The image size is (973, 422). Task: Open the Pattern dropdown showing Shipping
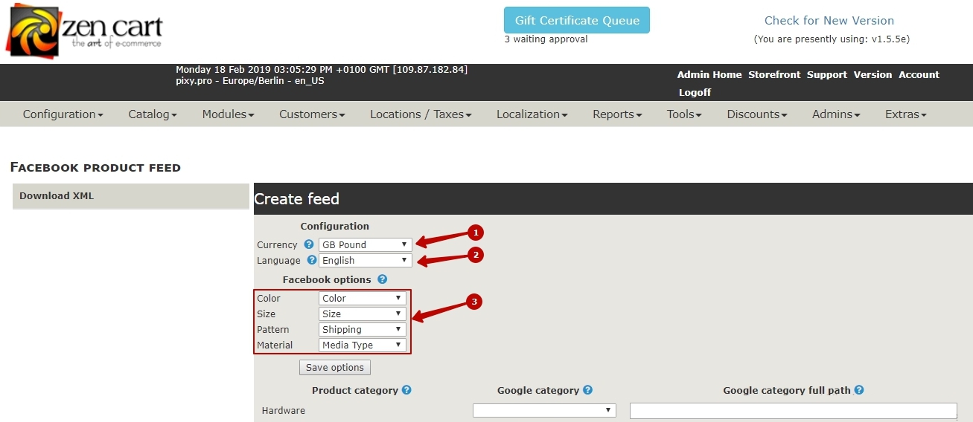pos(362,329)
